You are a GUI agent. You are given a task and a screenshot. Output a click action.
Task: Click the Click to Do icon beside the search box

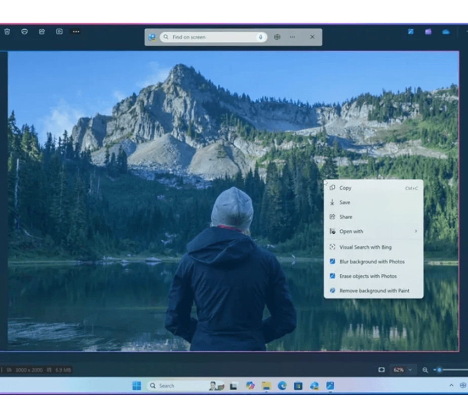(152, 37)
